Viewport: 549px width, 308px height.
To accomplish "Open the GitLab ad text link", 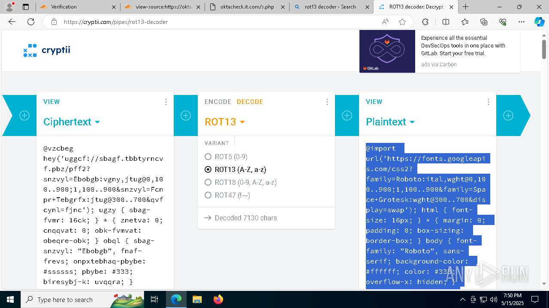I will click(x=463, y=46).
